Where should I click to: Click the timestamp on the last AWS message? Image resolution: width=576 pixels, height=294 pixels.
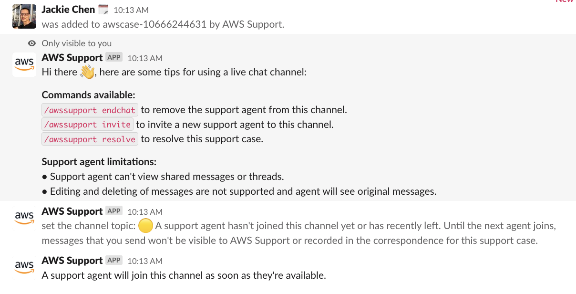click(x=145, y=261)
